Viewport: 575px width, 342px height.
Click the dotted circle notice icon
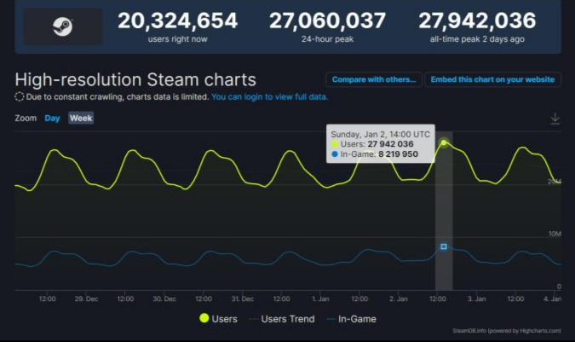(x=19, y=97)
